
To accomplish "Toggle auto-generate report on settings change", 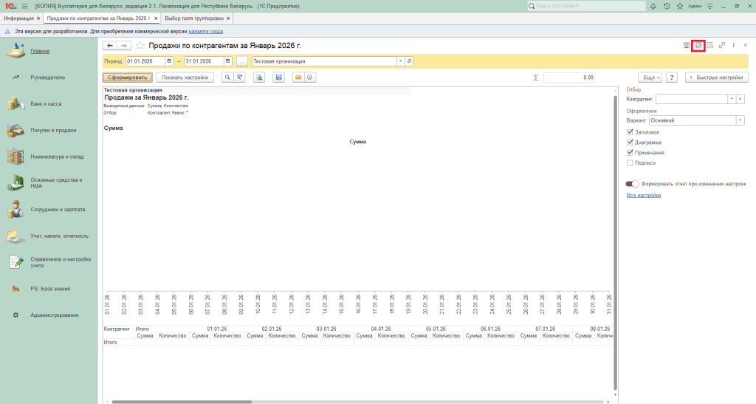I will coord(632,184).
